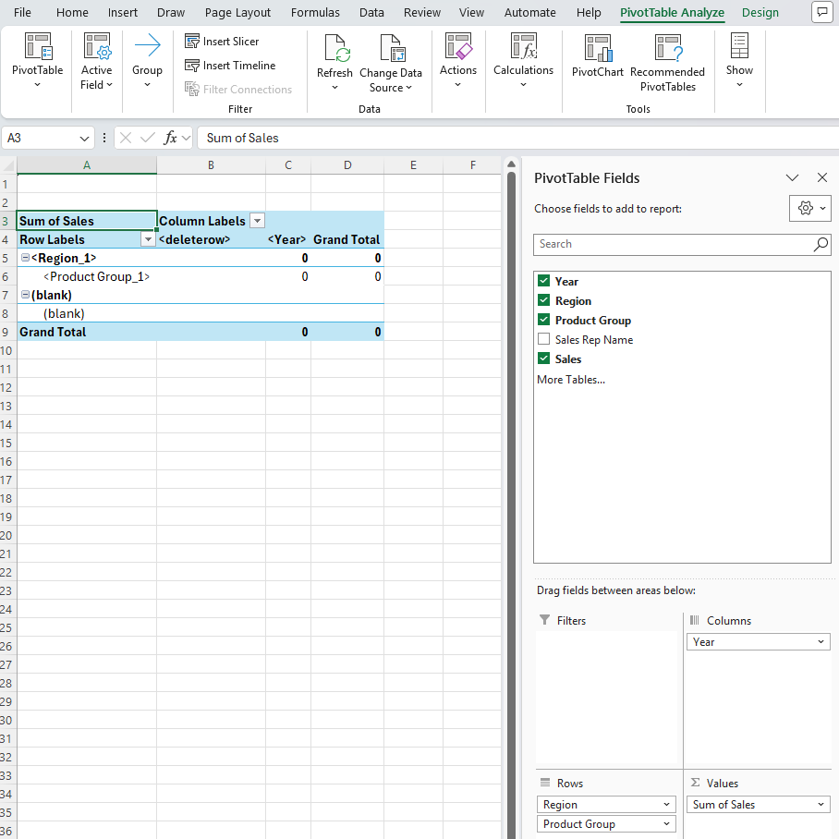Click the Insert Slicer icon
This screenshot has height=839, width=839.
192,42
